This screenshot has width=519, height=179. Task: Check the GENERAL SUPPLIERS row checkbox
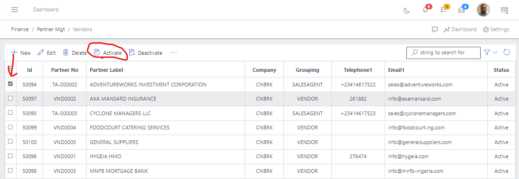(x=10, y=141)
